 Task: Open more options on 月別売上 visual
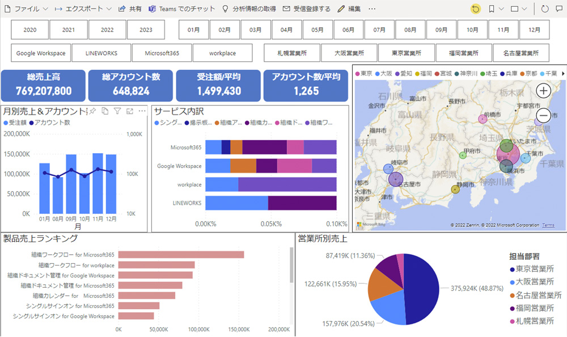click(142, 111)
